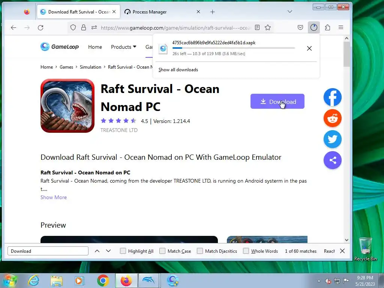Image resolution: width=384 pixels, height=288 pixels.
Task: Click the GameLoop installer taskbar icon
Action: [x=172, y=280]
